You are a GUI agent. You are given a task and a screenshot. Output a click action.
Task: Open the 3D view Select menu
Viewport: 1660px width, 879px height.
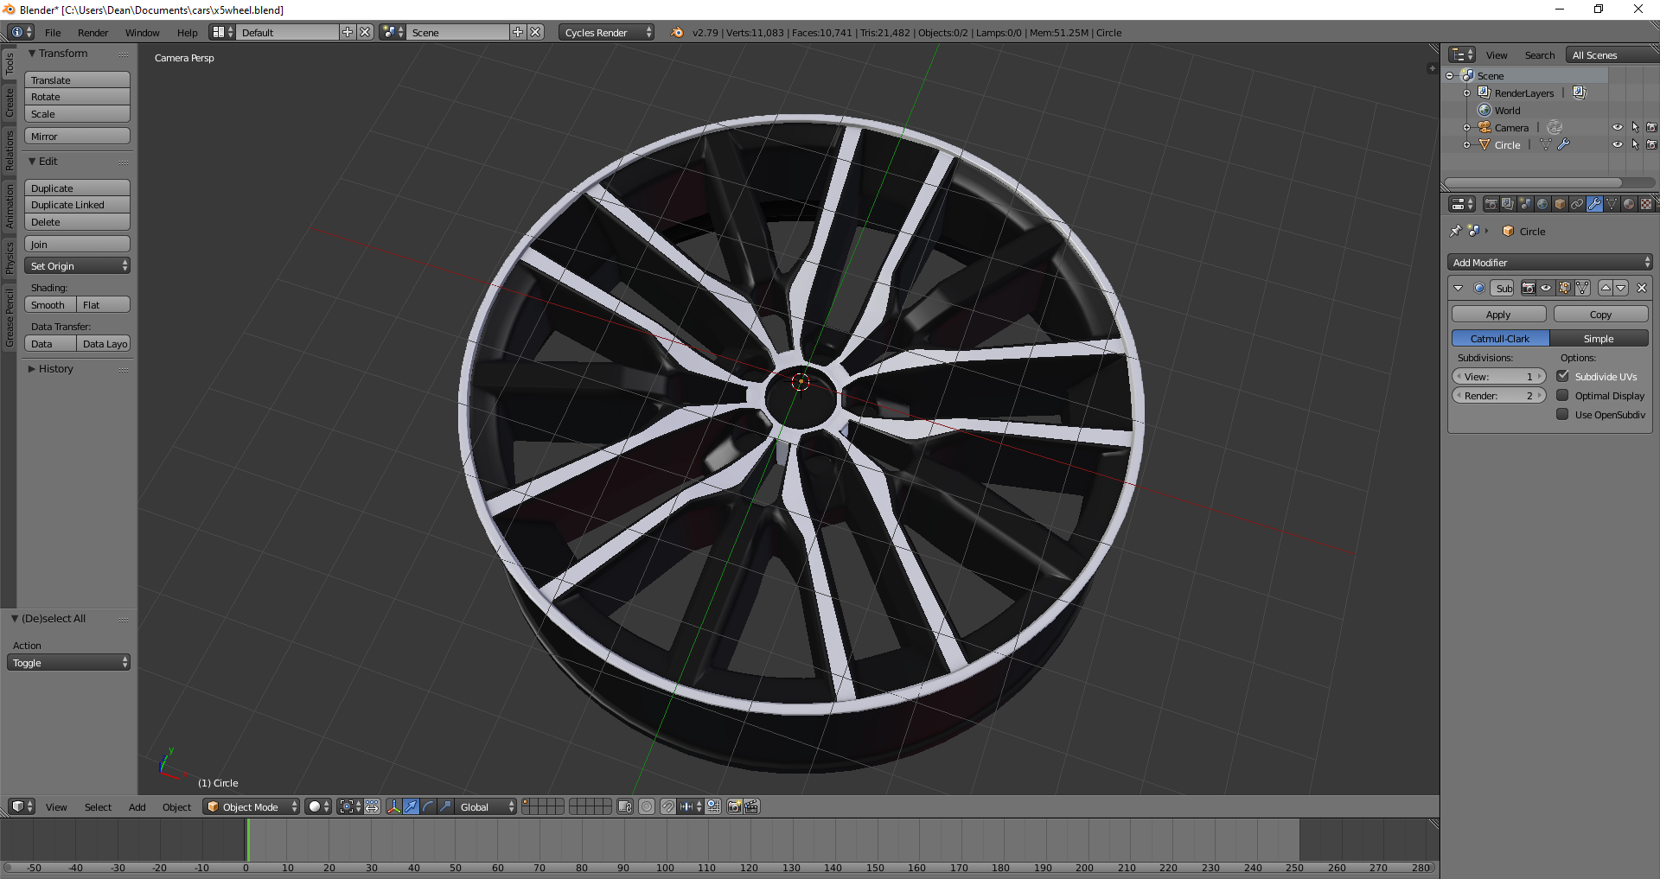click(x=98, y=806)
